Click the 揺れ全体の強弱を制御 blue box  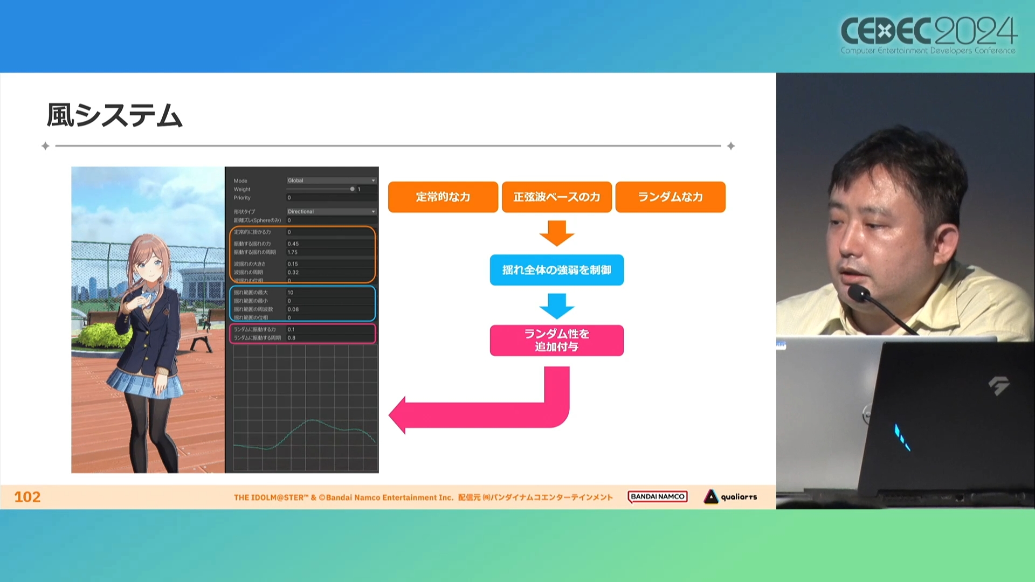pyautogui.click(x=557, y=270)
